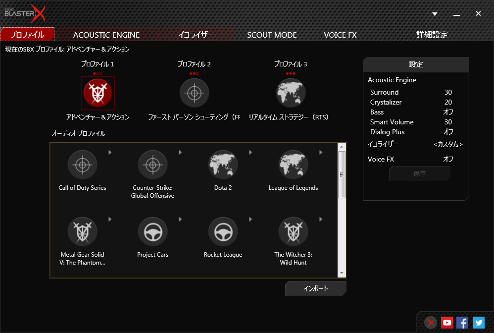This screenshot has height=333, width=494.
Task: Click the Crystalizer value 20
Action: click(x=448, y=102)
